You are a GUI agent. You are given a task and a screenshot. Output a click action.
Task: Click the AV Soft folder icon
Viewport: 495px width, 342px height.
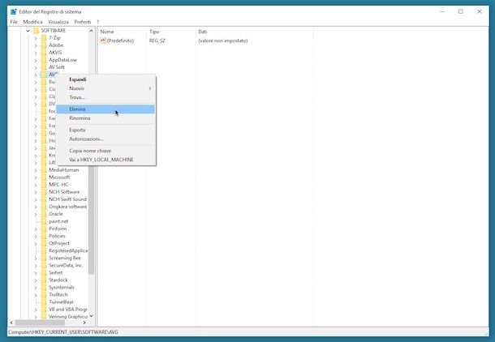pos(44,67)
